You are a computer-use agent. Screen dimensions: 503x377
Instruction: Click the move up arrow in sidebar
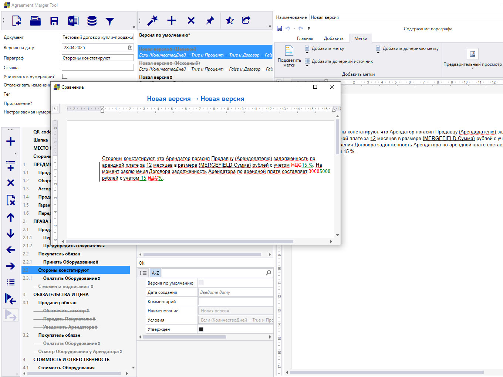click(11, 217)
